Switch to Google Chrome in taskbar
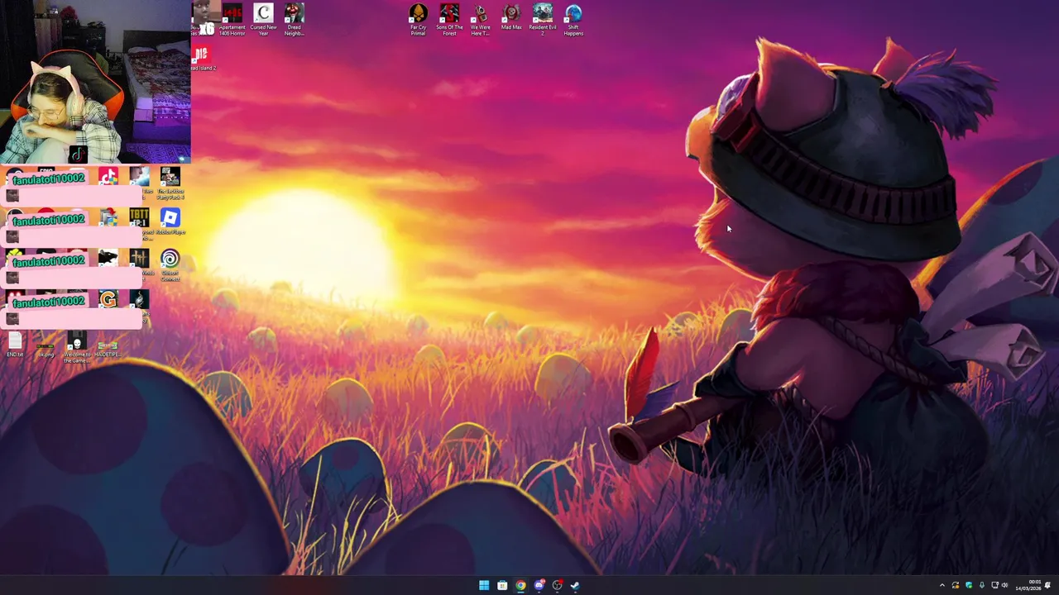This screenshot has height=595, width=1059. coord(520,586)
